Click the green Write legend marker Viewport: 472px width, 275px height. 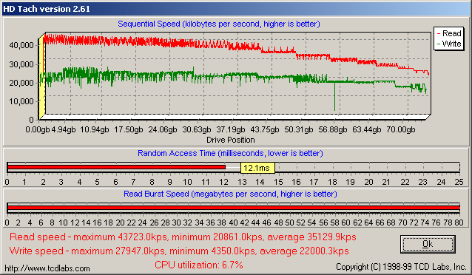(439, 44)
